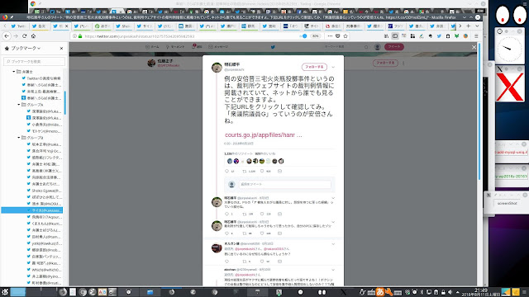Click the Pocket save icon

coord(338,36)
